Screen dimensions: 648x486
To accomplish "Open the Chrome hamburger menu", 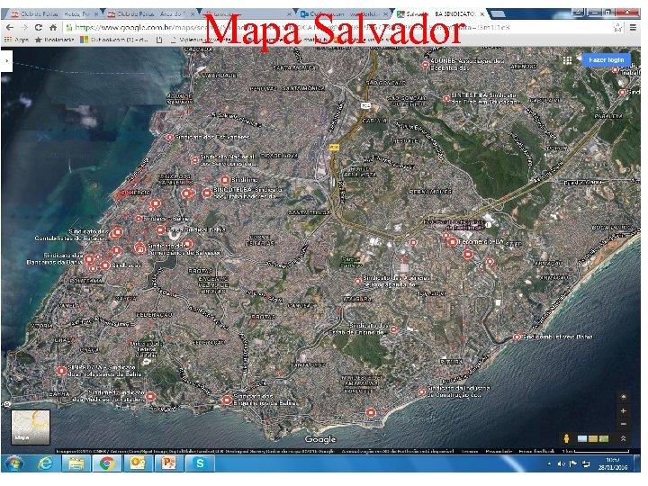I will pyautogui.click(x=633, y=28).
